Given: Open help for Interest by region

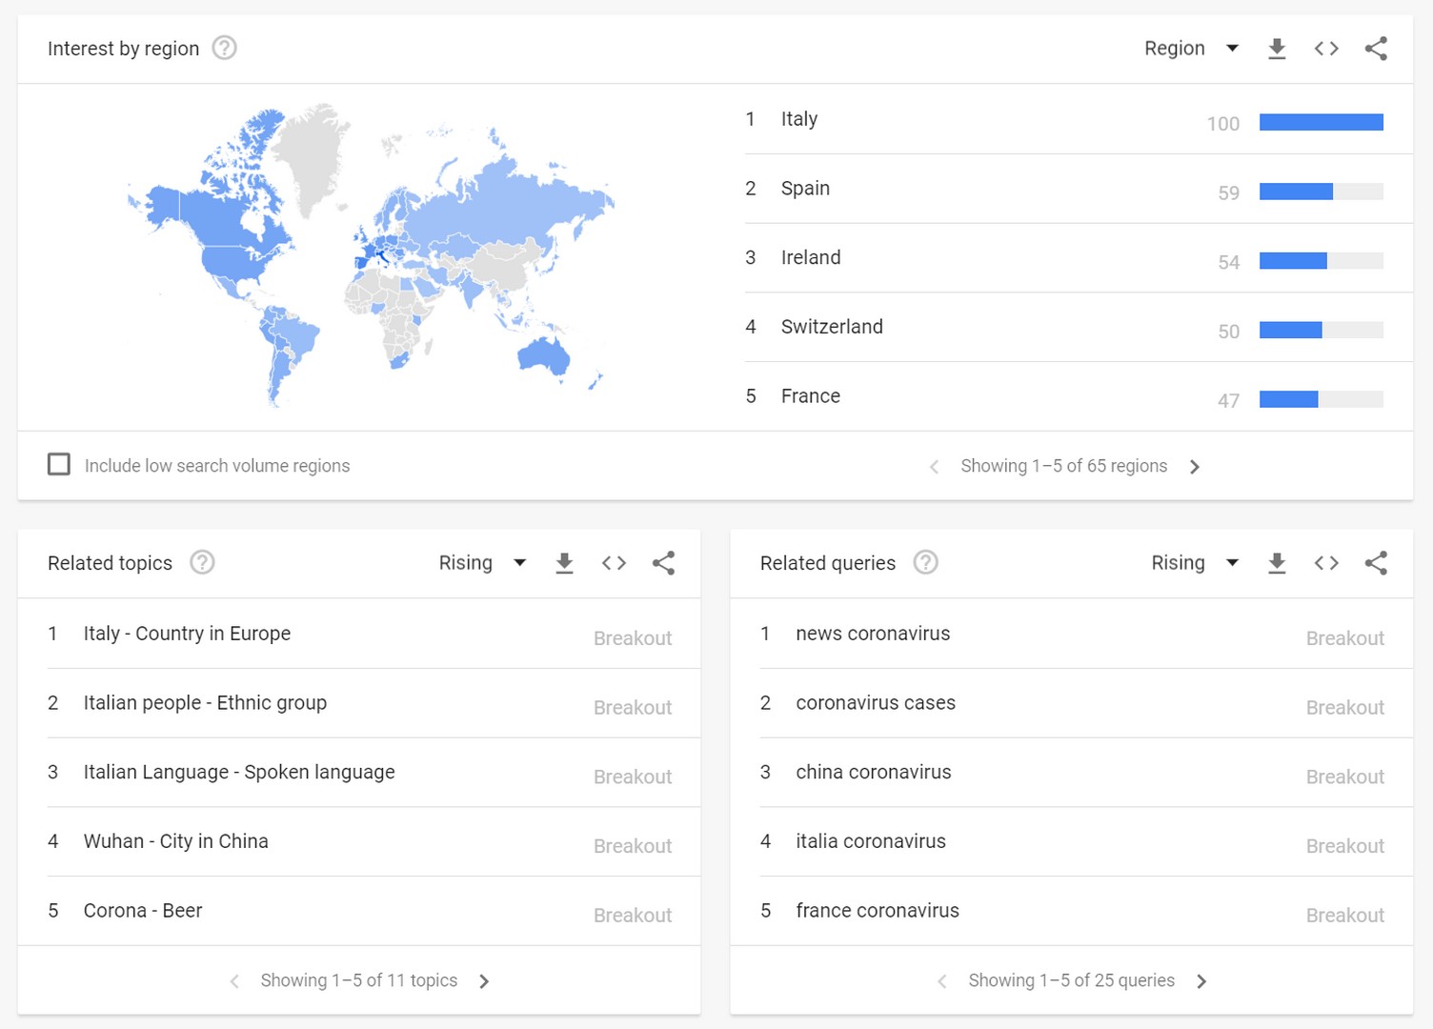Looking at the screenshot, I should pos(224,48).
